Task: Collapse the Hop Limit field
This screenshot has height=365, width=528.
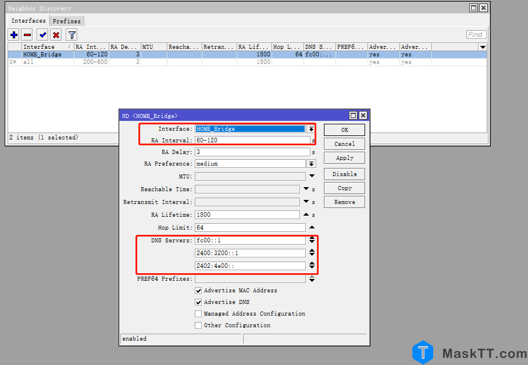Action: click(x=312, y=227)
